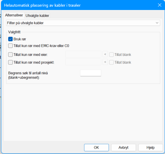165x154 pixels.
Task: Toggle Tillat blank on the prosjekt row
Action: [x=111, y=63]
